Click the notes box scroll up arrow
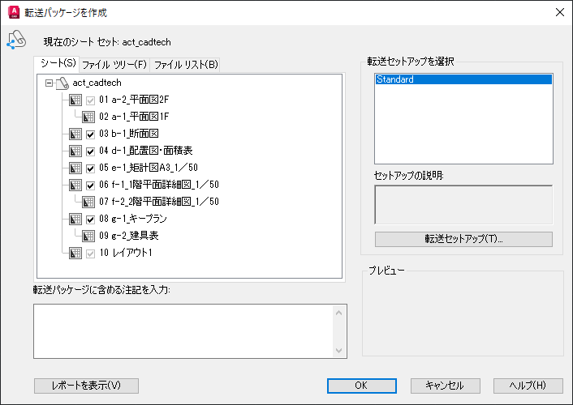The height and width of the screenshot is (405, 573). [338, 313]
